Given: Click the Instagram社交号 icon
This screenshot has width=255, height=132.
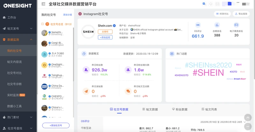Looking at the screenshot, I should click(80, 14).
